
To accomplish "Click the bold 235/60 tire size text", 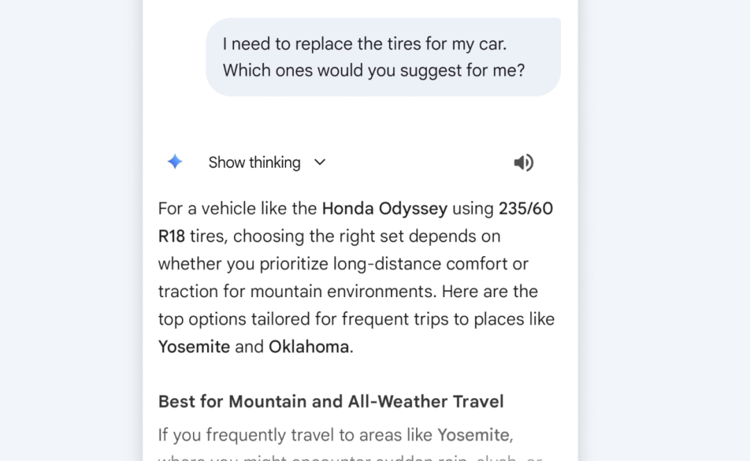I will click(x=526, y=208).
